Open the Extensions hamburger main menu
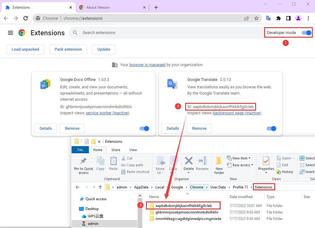The height and width of the screenshot is (228, 315). (10, 33)
